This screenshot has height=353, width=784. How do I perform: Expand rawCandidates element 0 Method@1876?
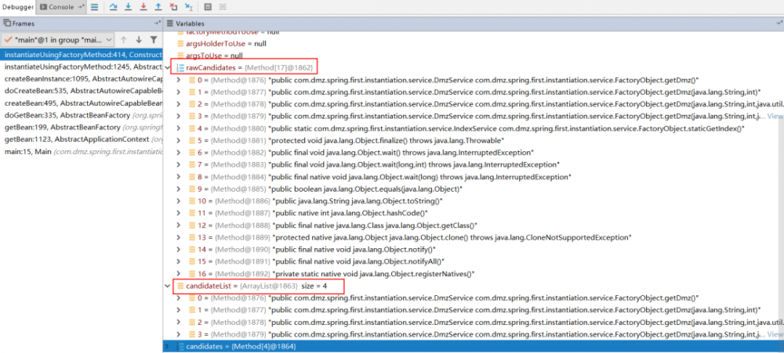[x=180, y=79]
